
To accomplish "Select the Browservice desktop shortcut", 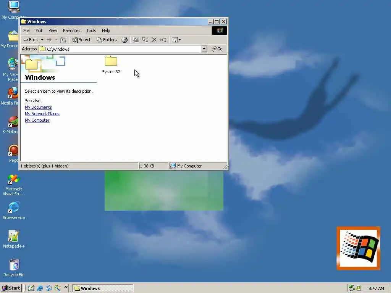I will point(14,211).
